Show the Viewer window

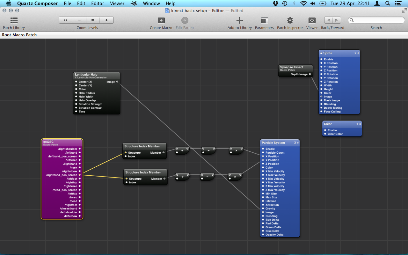point(312,21)
